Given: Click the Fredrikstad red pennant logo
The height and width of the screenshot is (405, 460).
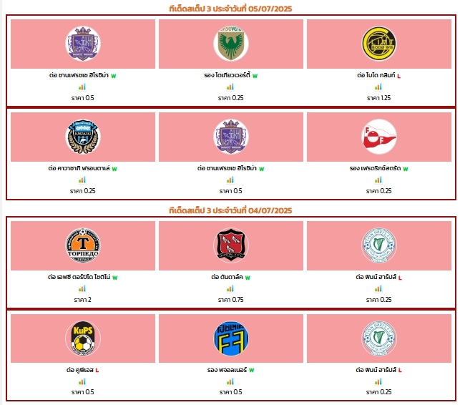Looking at the screenshot, I should point(379,137).
